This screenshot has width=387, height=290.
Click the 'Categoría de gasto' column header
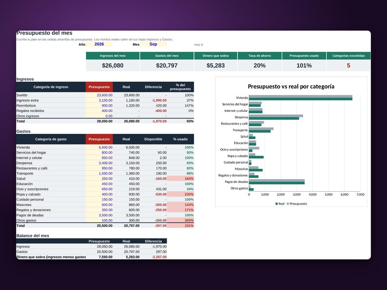51,139
